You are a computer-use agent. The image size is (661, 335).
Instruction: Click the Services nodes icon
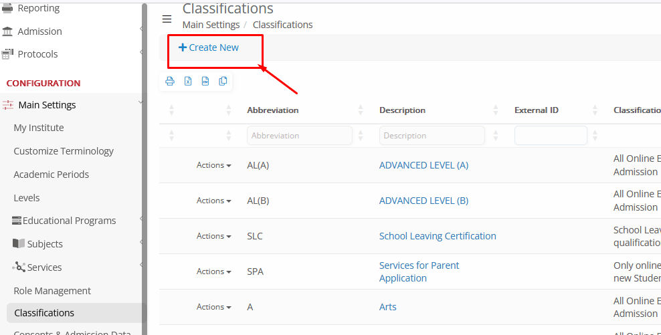point(19,267)
